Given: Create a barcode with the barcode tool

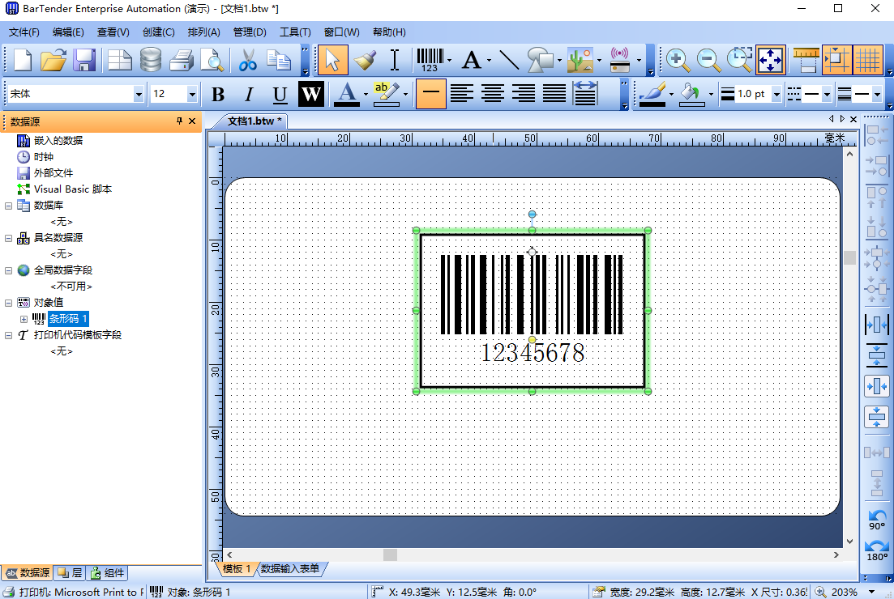Looking at the screenshot, I should tap(430, 60).
